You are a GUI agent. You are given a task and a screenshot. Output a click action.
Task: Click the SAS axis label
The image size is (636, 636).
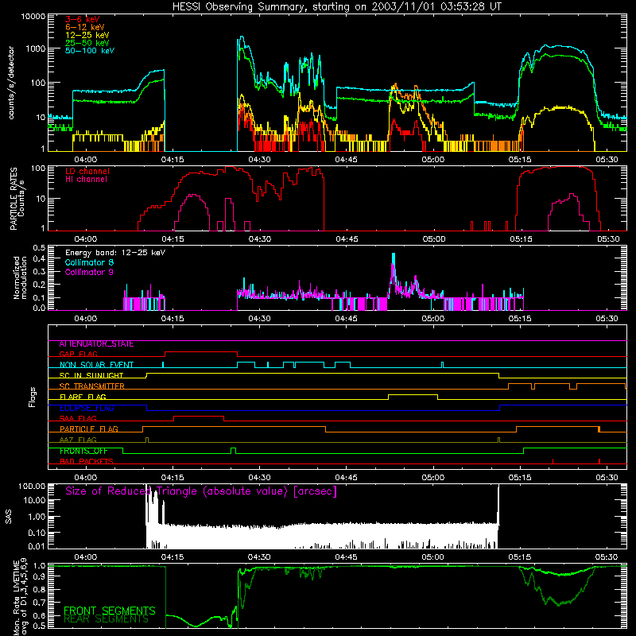[8, 517]
